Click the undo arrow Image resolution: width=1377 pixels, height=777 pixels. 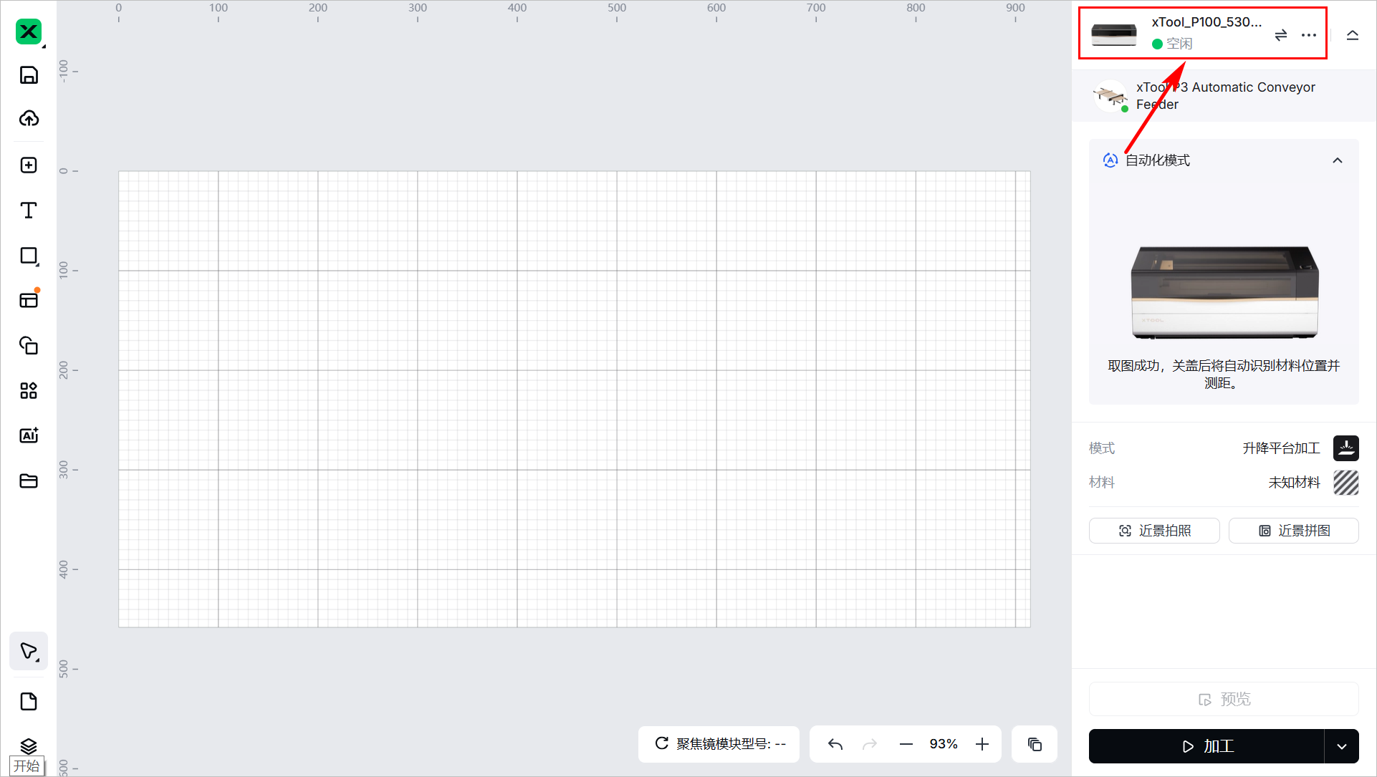click(x=835, y=744)
